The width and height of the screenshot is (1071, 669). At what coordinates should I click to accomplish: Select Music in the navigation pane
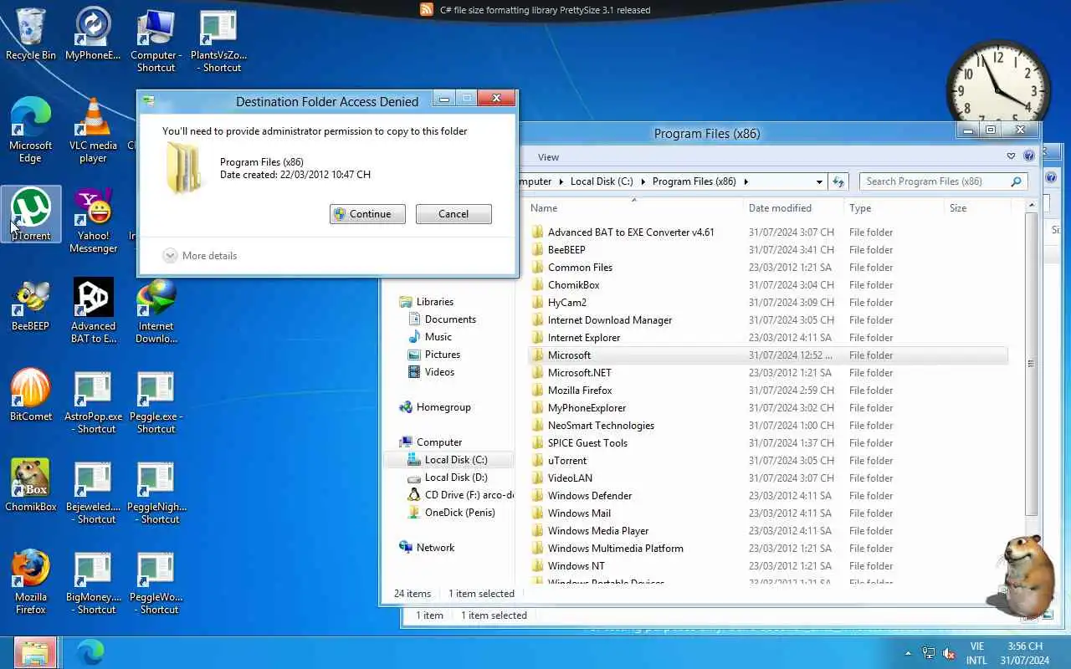[x=438, y=337]
